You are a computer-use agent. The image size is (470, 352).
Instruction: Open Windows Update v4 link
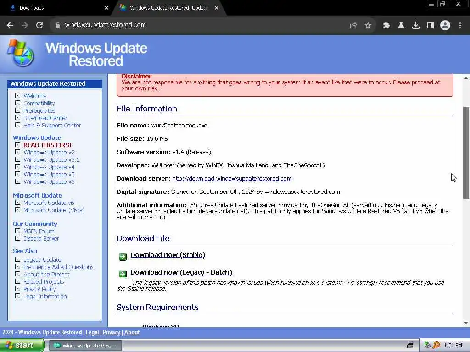[x=49, y=167]
